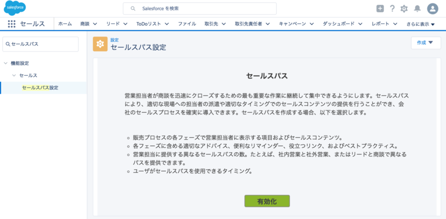Viewport: 446px width, 219px height.
Task: Expand the ダッシュボード dropdown chevron
Action: [360, 24]
